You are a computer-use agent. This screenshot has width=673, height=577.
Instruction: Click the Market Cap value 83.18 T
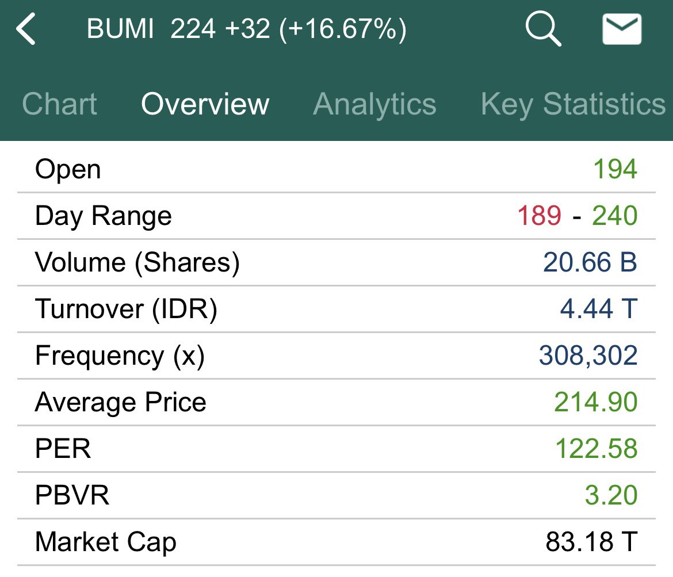[x=591, y=542]
